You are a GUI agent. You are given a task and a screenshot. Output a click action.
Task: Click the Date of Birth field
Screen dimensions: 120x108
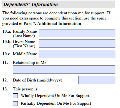click(97, 80)
